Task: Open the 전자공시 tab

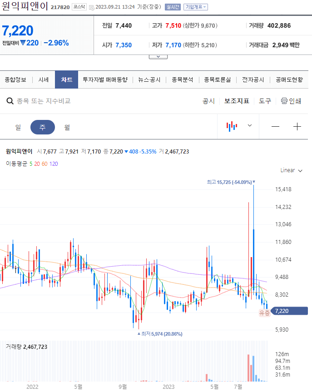Action: [253, 79]
